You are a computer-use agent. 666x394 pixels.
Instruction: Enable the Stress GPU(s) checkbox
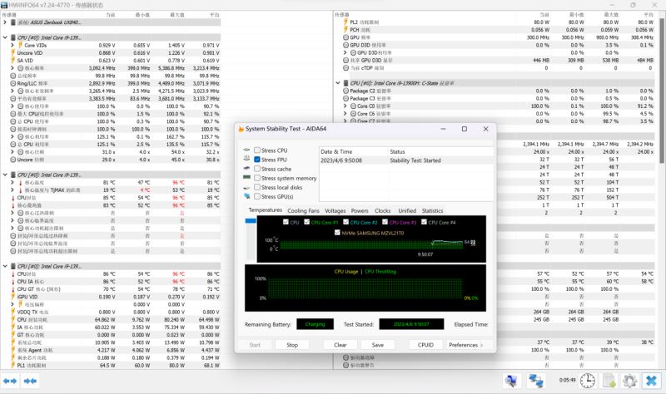[x=257, y=196]
